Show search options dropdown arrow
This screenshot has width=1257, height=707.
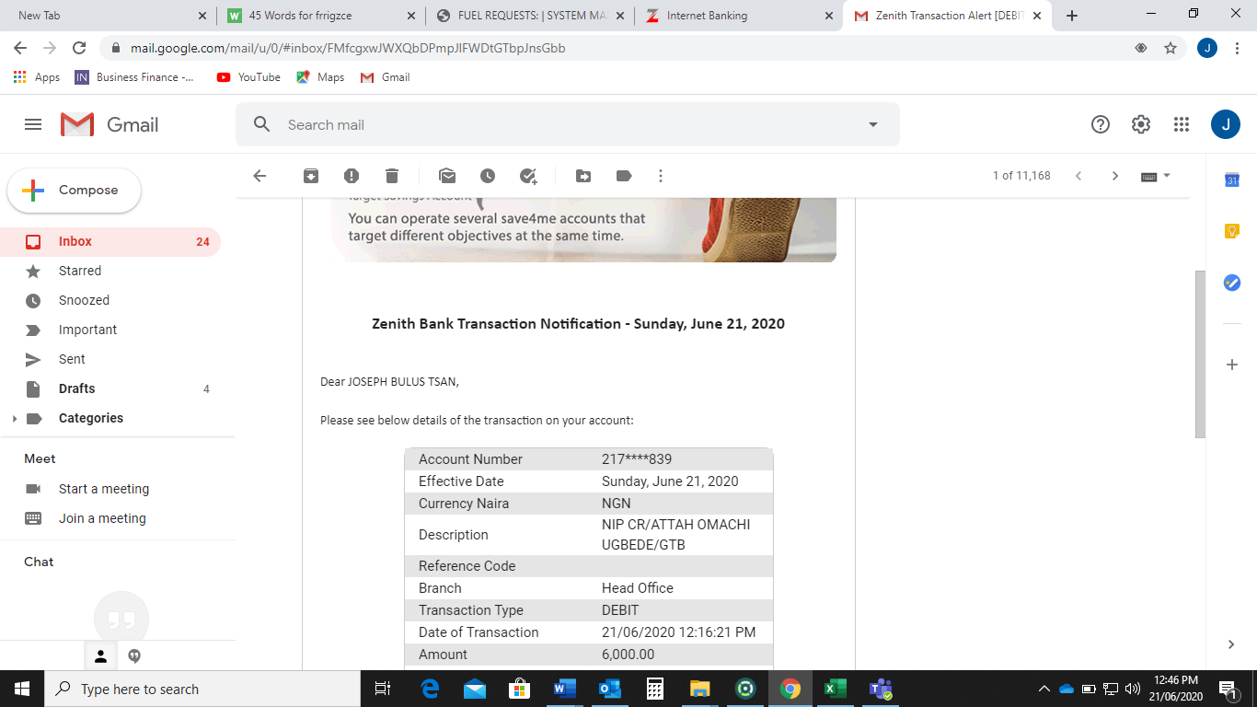click(873, 124)
